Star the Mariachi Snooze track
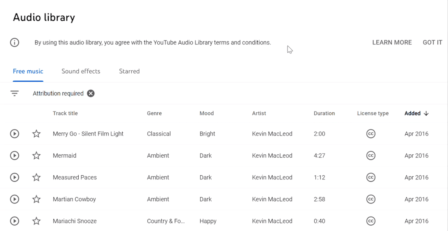 [x=36, y=221]
